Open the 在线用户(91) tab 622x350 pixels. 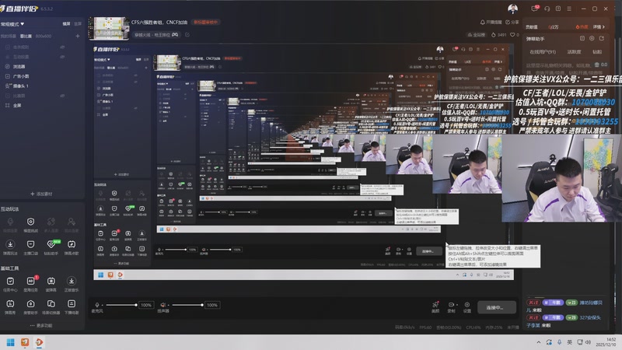(543, 52)
